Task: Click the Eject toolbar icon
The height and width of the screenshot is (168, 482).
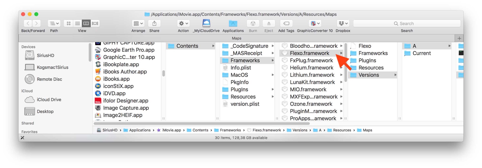Action: (269, 23)
